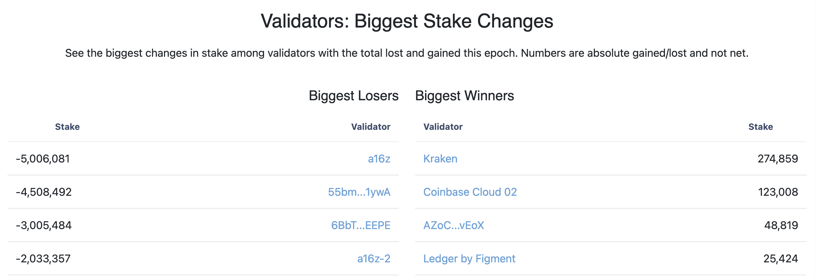Select the -5,006,081 stake value

(43, 159)
